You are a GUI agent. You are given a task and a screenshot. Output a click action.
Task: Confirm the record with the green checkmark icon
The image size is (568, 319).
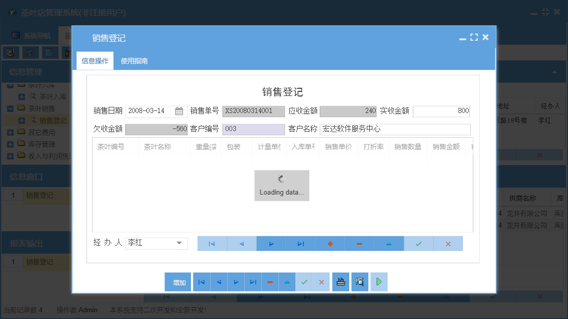[x=418, y=243]
